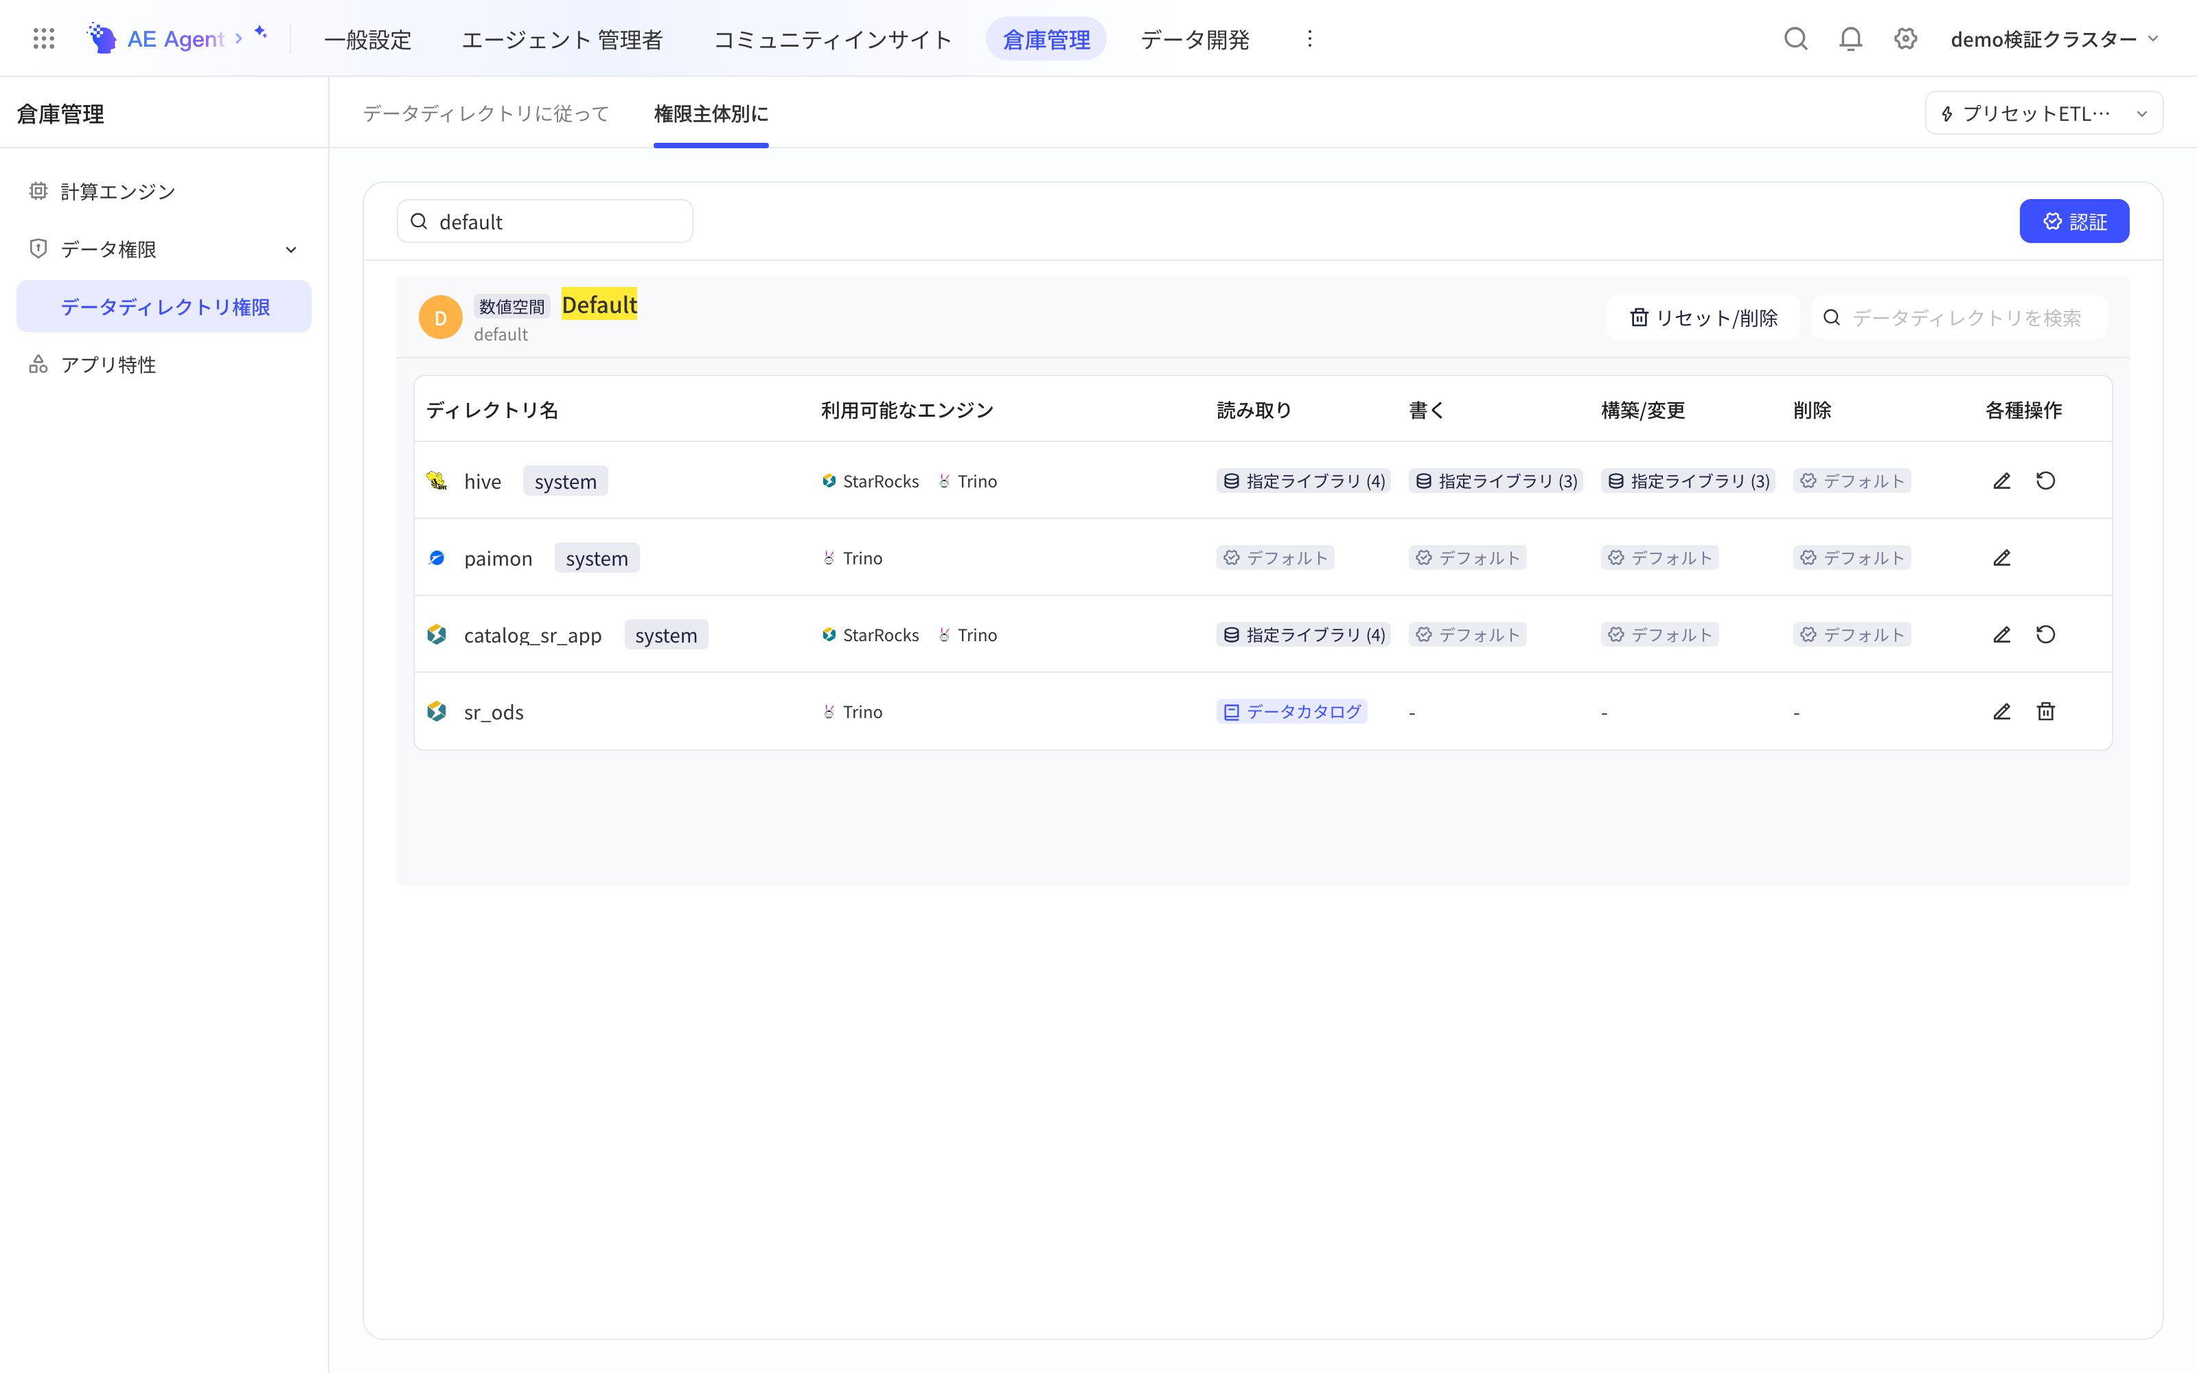The image size is (2197, 1373).
Task: Click the edit pencil for paimon row
Action: tap(2002, 557)
